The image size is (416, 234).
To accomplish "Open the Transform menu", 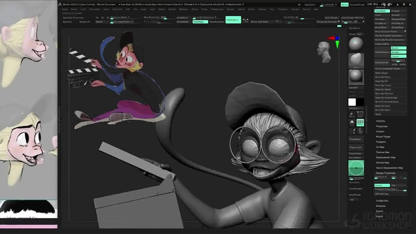I will pyautogui.click(x=282, y=9).
